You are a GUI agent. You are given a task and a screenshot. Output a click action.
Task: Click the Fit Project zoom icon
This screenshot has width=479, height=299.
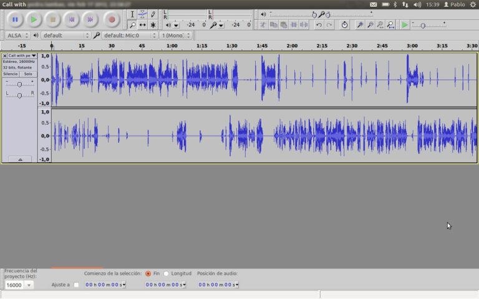[x=390, y=25]
